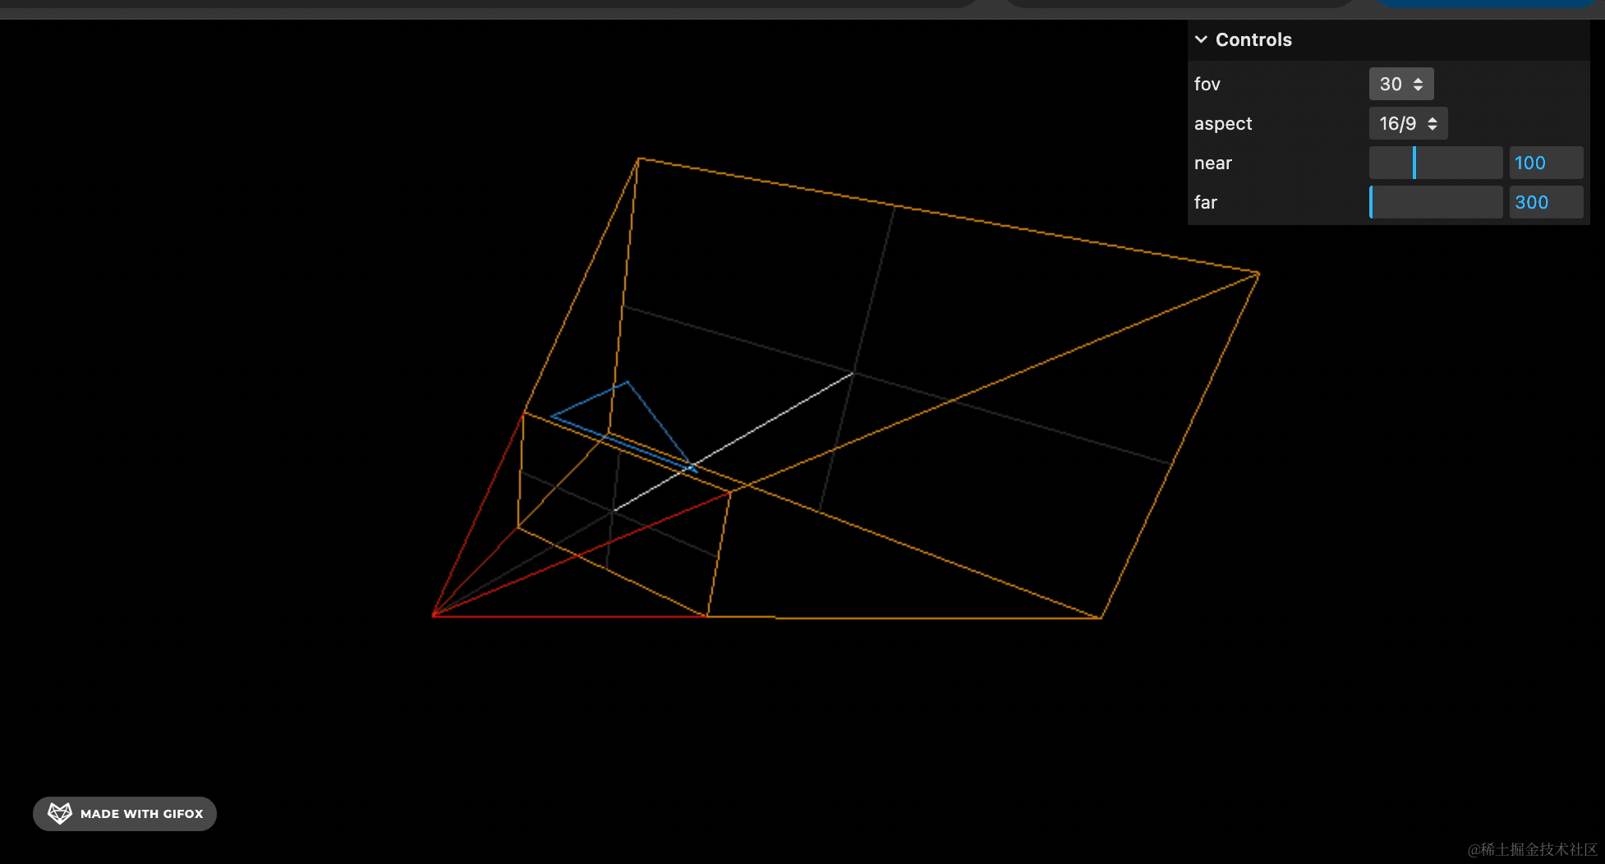
Task: Click the near slider track
Action: click(1436, 163)
